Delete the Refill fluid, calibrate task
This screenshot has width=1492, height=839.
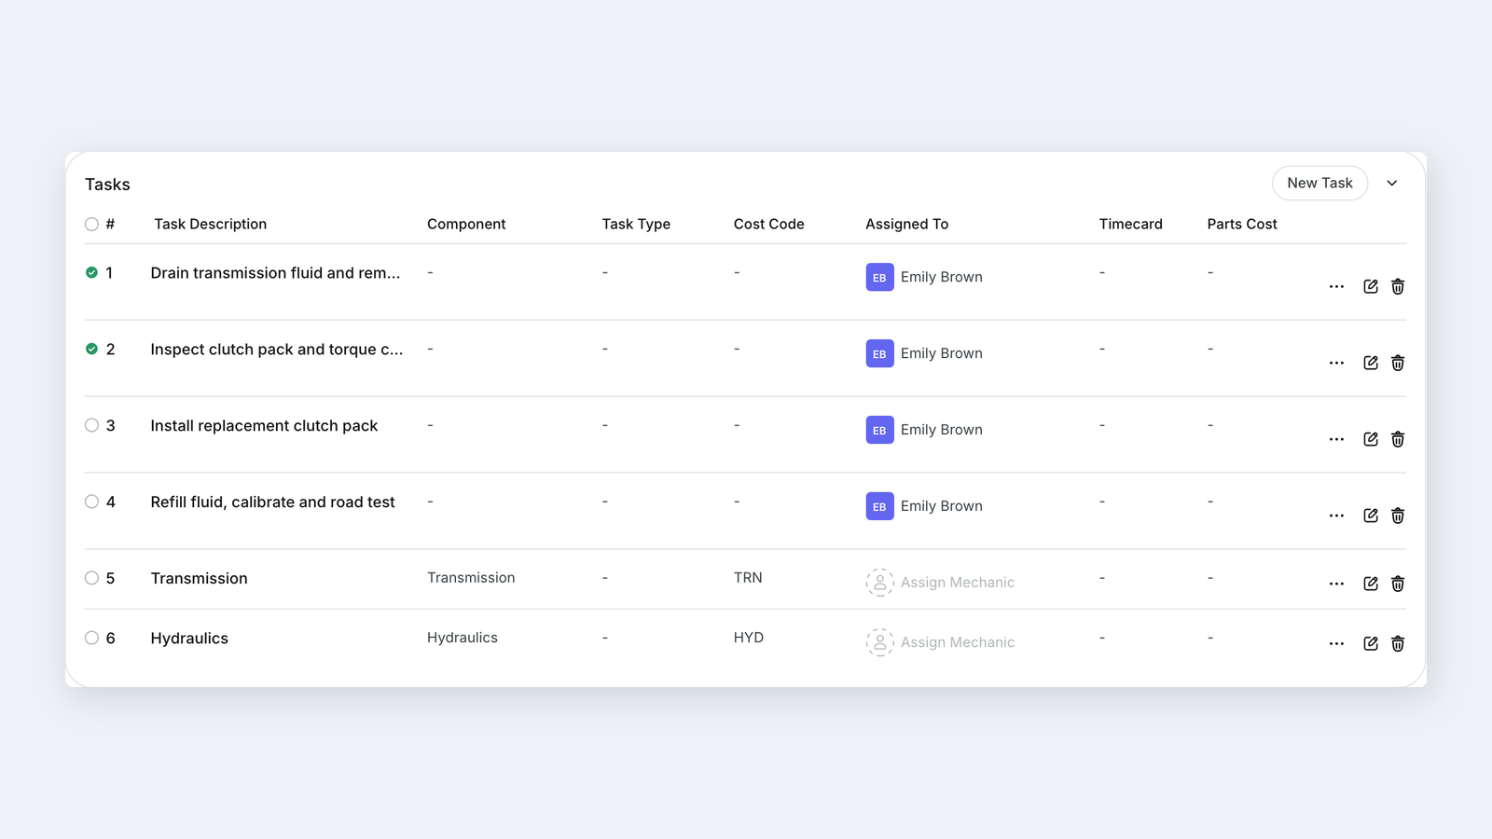point(1398,516)
